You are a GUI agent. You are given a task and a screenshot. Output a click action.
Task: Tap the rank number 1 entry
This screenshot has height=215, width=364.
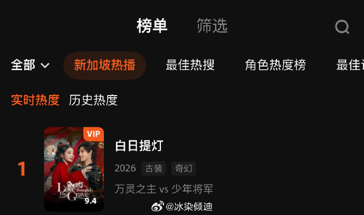point(22,169)
